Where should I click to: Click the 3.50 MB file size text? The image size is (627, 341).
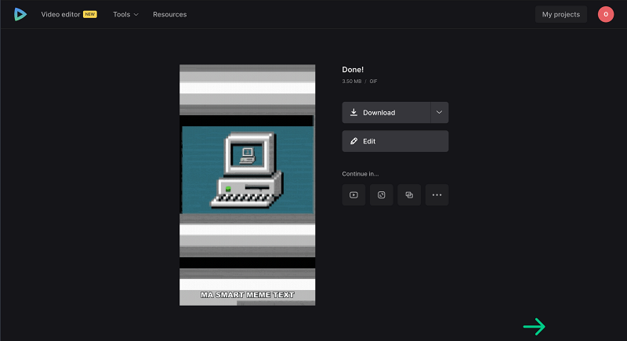tap(351, 82)
